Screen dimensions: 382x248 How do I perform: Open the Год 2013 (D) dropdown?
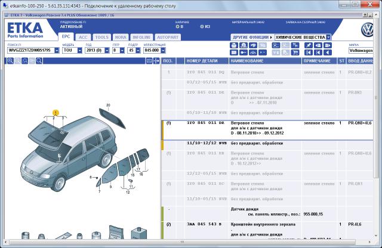pos(107,51)
